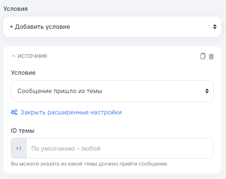The width and height of the screenshot is (226, 179).
Task: Click the "Условие" field label
Action: pyautogui.click(x=23, y=72)
